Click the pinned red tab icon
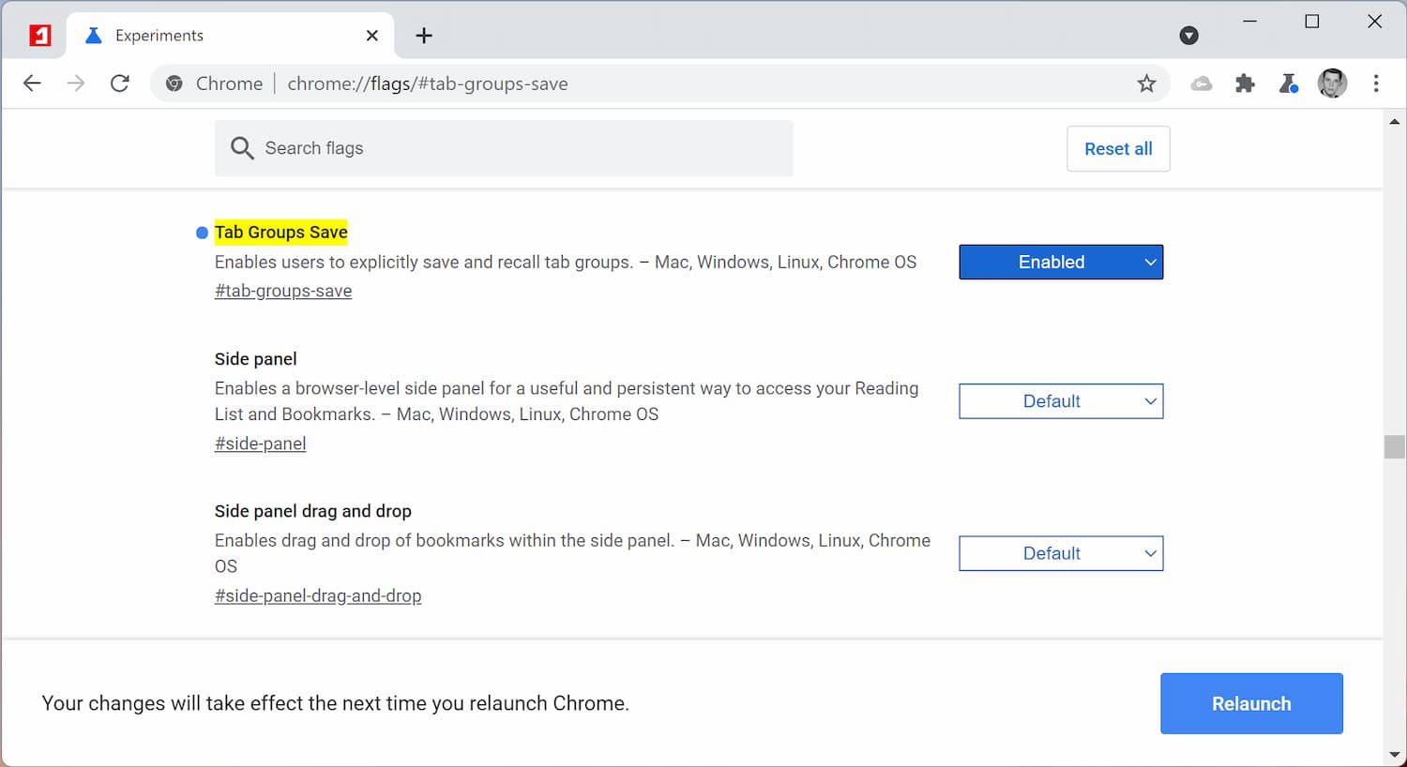This screenshot has width=1407, height=767. coord(39,36)
